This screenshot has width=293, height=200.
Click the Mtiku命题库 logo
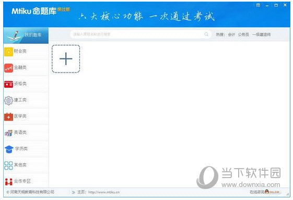tap(41, 11)
